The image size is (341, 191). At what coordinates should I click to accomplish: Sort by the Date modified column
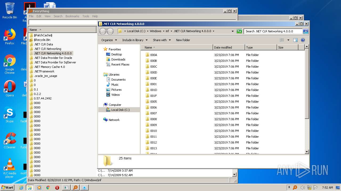pyautogui.click(x=229, y=47)
